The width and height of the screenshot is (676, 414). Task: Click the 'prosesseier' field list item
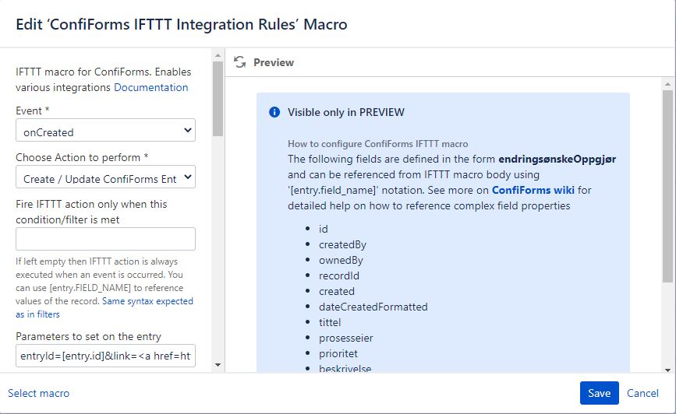[345, 339]
